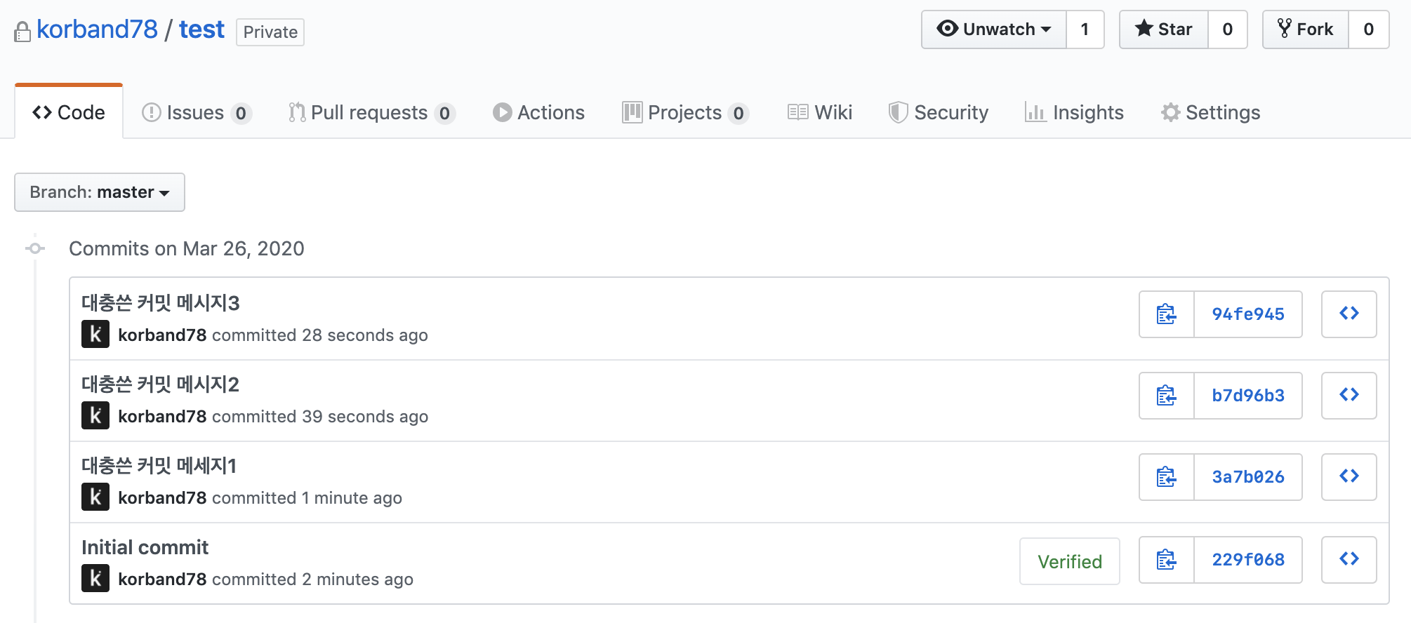This screenshot has width=1411, height=623.
Task: Browse repository at commit b7d96b3
Action: [x=1349, y=396]
